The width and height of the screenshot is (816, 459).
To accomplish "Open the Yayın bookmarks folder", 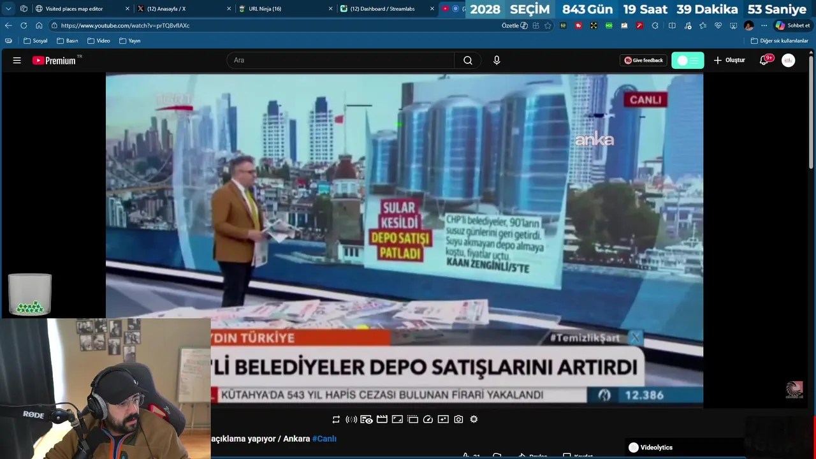I will point(130,41).
